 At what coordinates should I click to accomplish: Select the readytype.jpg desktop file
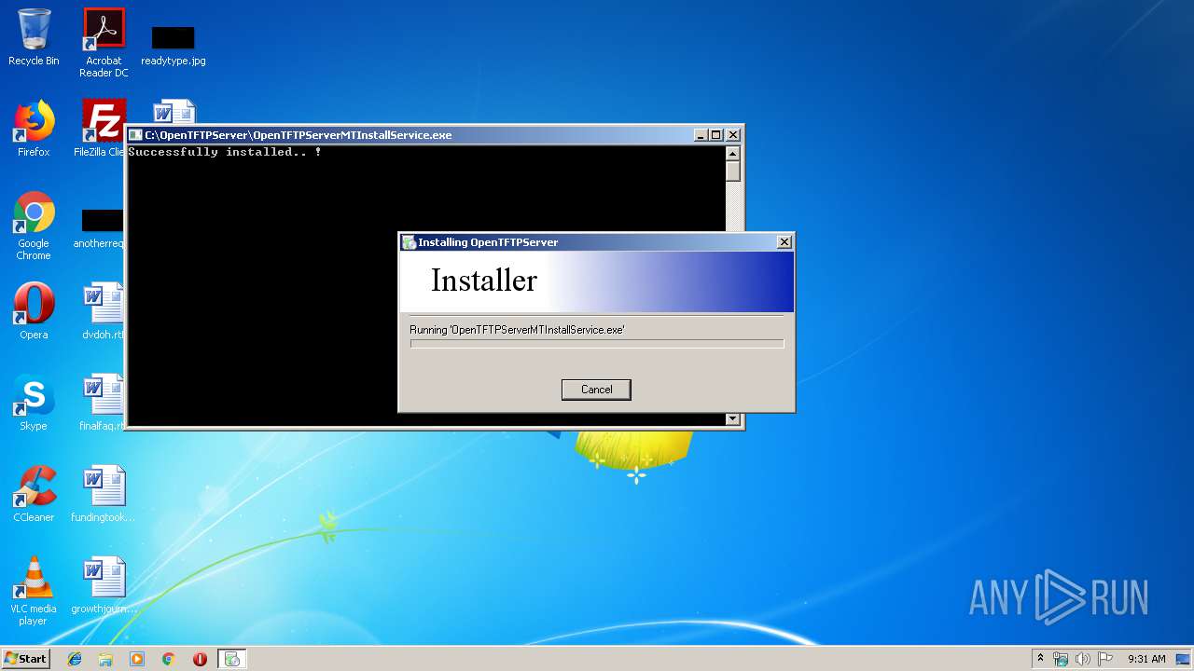tap(174, 45)
